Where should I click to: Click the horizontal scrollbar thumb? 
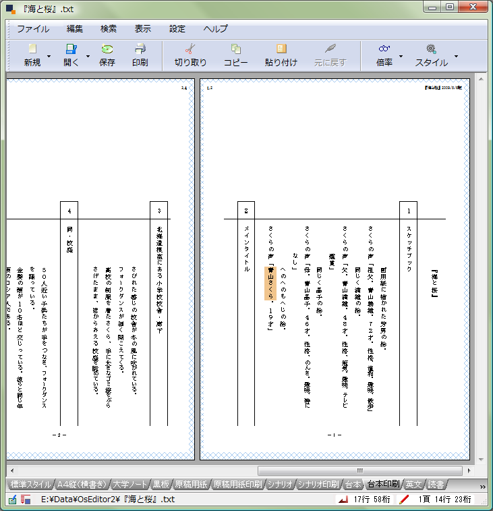coord(360,470)
